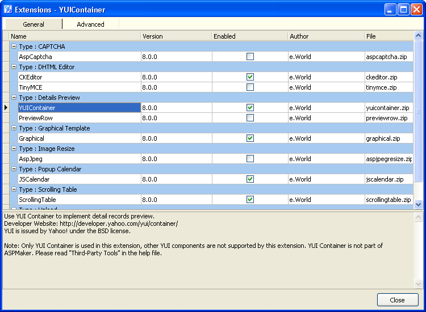The image size is (426, 312).
Task: Collapse the Type : Scrolling Table group
Action: [x=14, y=189]
